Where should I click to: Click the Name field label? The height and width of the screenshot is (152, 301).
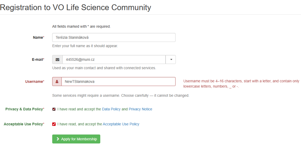[x=38, y=38]
